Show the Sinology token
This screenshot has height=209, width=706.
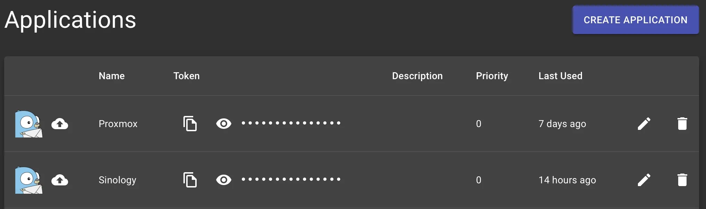coord(223,180)
